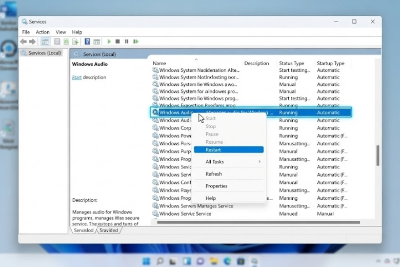Choose Restart in the context menu
Screen dimensions: 400x267
(229, 150)
